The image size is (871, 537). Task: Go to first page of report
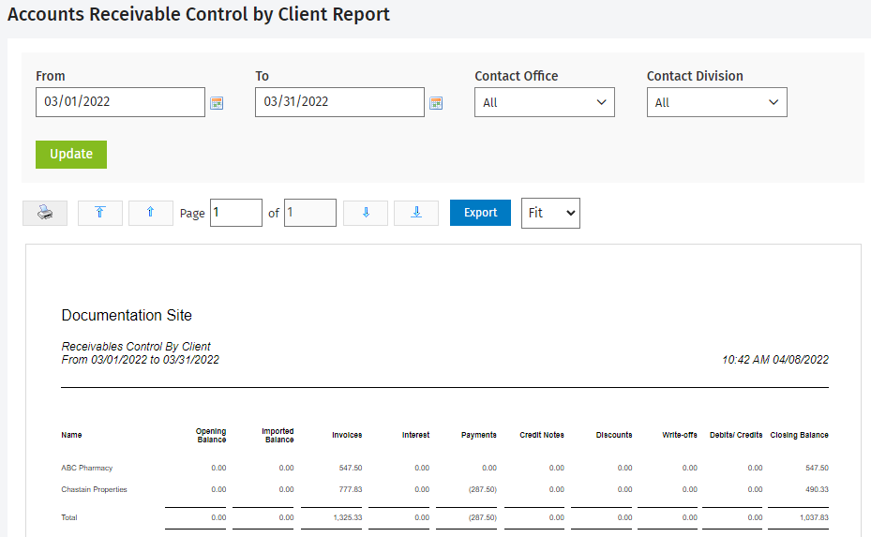click(x=100, y=214)
